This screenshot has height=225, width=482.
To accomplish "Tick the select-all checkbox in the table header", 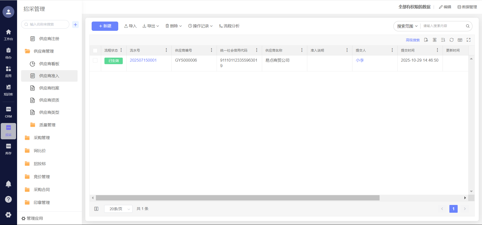I will (95, 50).
